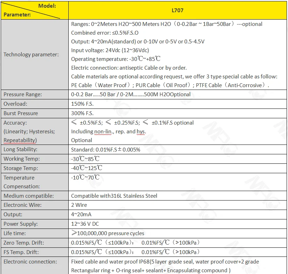This screenshot has height=274, width=288.
Task: Click 'Fixed cable and water proof IP68' line
Action: (x=165, y=262)
